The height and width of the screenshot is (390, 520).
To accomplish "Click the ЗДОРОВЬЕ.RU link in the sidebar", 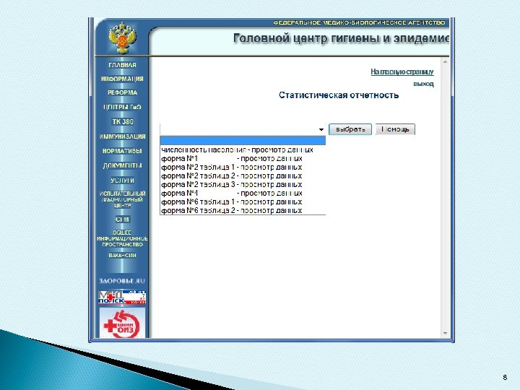I will [x=122, y=281].
